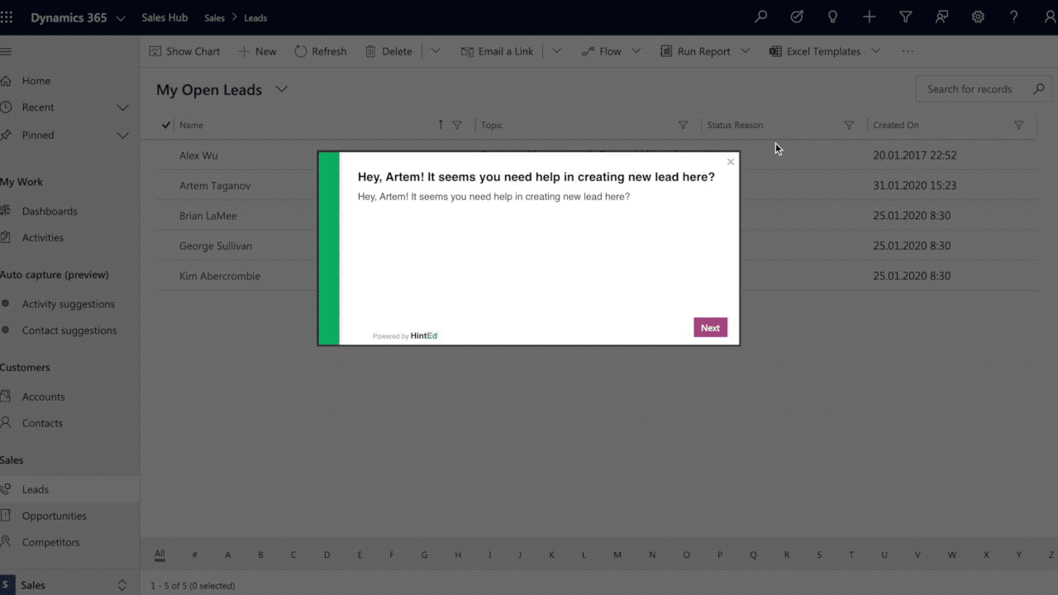Screen dimensions: 1058x595
Task: Refresh the leads list
Action: tap(321, 51)
